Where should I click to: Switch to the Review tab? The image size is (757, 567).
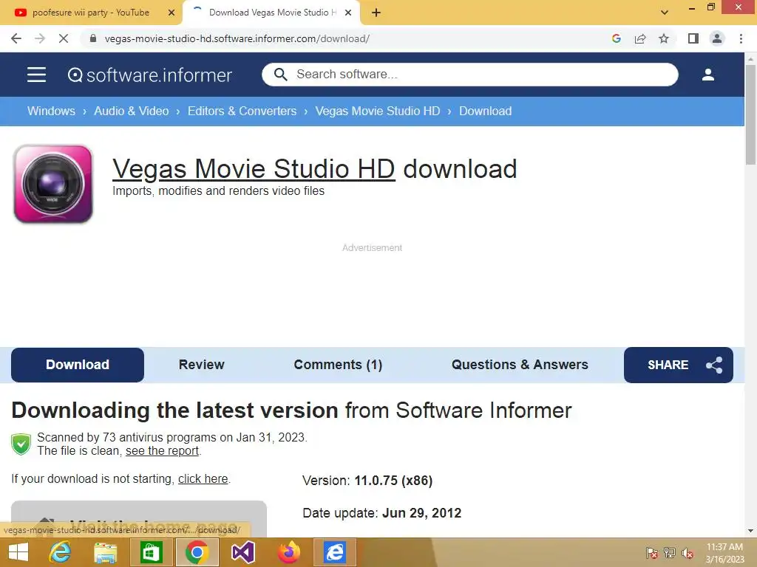201,365
